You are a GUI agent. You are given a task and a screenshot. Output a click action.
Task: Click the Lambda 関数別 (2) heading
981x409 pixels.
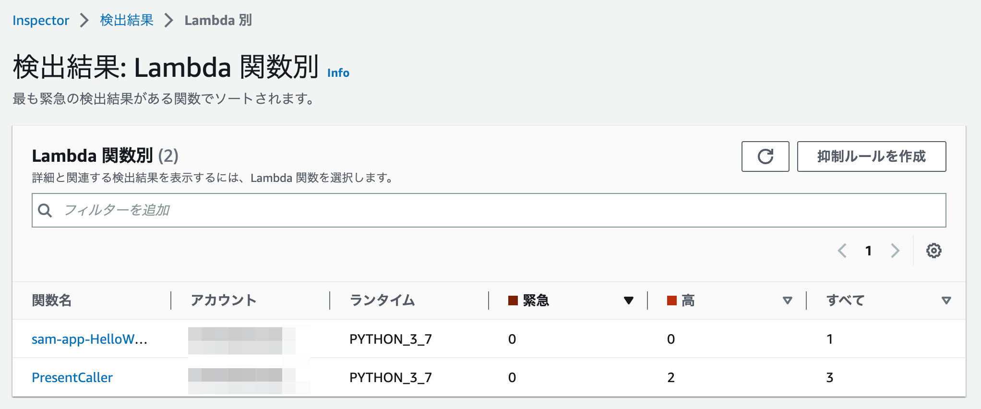pos(105,156)
